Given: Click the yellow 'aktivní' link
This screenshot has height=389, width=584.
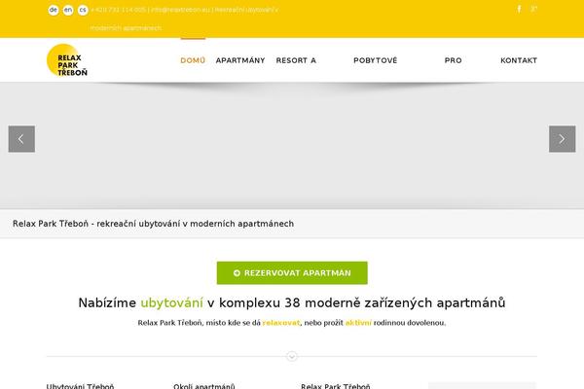Looking at the screenshot, I should pos(358,323).
